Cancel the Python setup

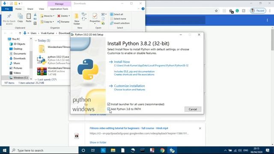point(193,110)
